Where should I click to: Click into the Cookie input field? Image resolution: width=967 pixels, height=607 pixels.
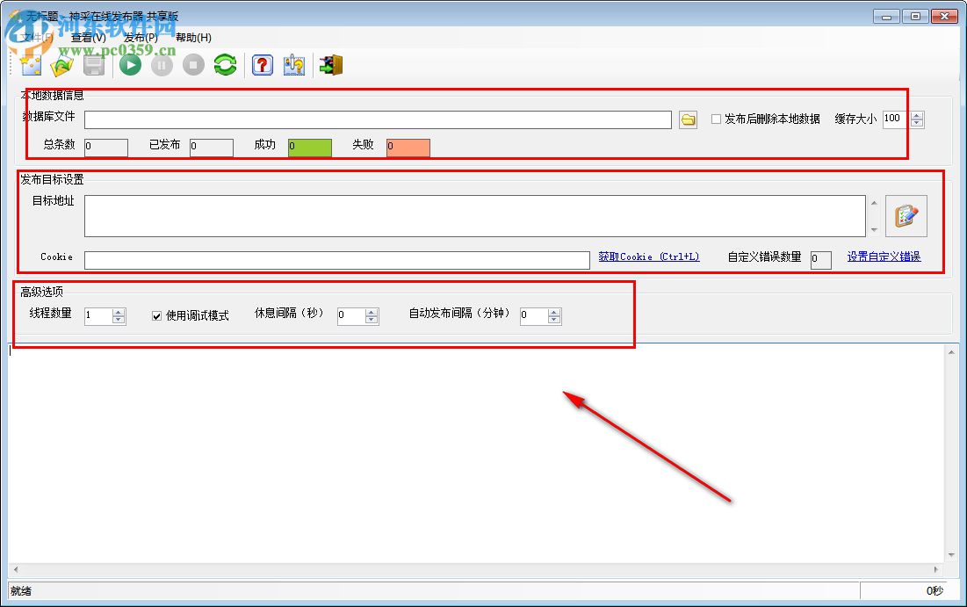pos(336,260)
